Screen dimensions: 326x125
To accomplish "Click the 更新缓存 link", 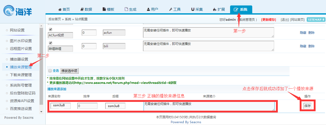I will (x=268, y=20).
